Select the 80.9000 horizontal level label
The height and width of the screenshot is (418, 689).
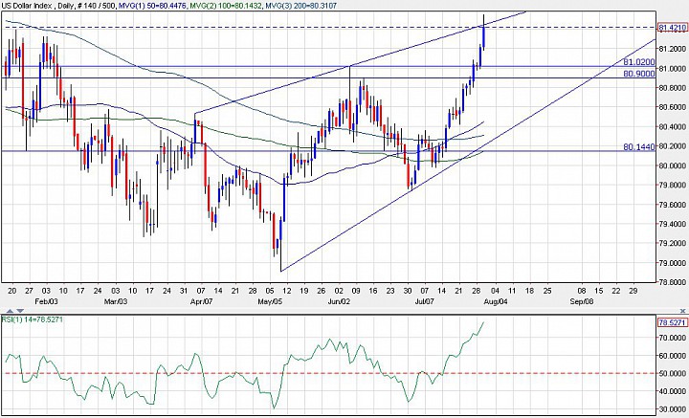click(x=639, y=74)
